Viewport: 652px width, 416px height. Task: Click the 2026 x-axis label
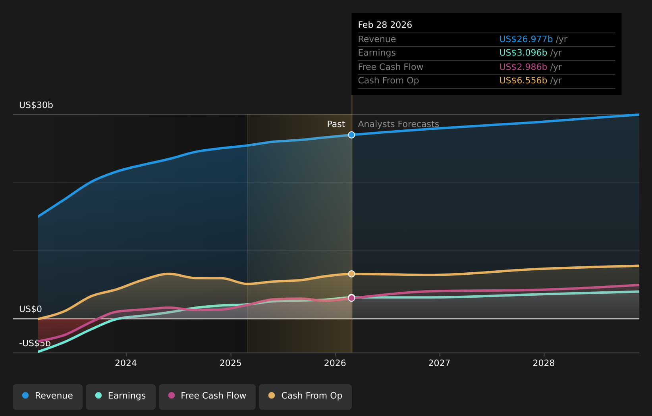pyautogui.click(x=335, y=363)
